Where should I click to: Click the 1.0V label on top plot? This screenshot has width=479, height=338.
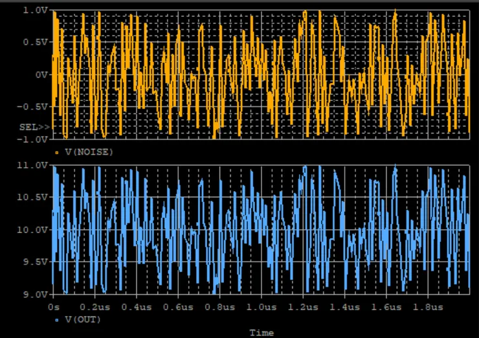pyautogui.click(x=36, y=11)
